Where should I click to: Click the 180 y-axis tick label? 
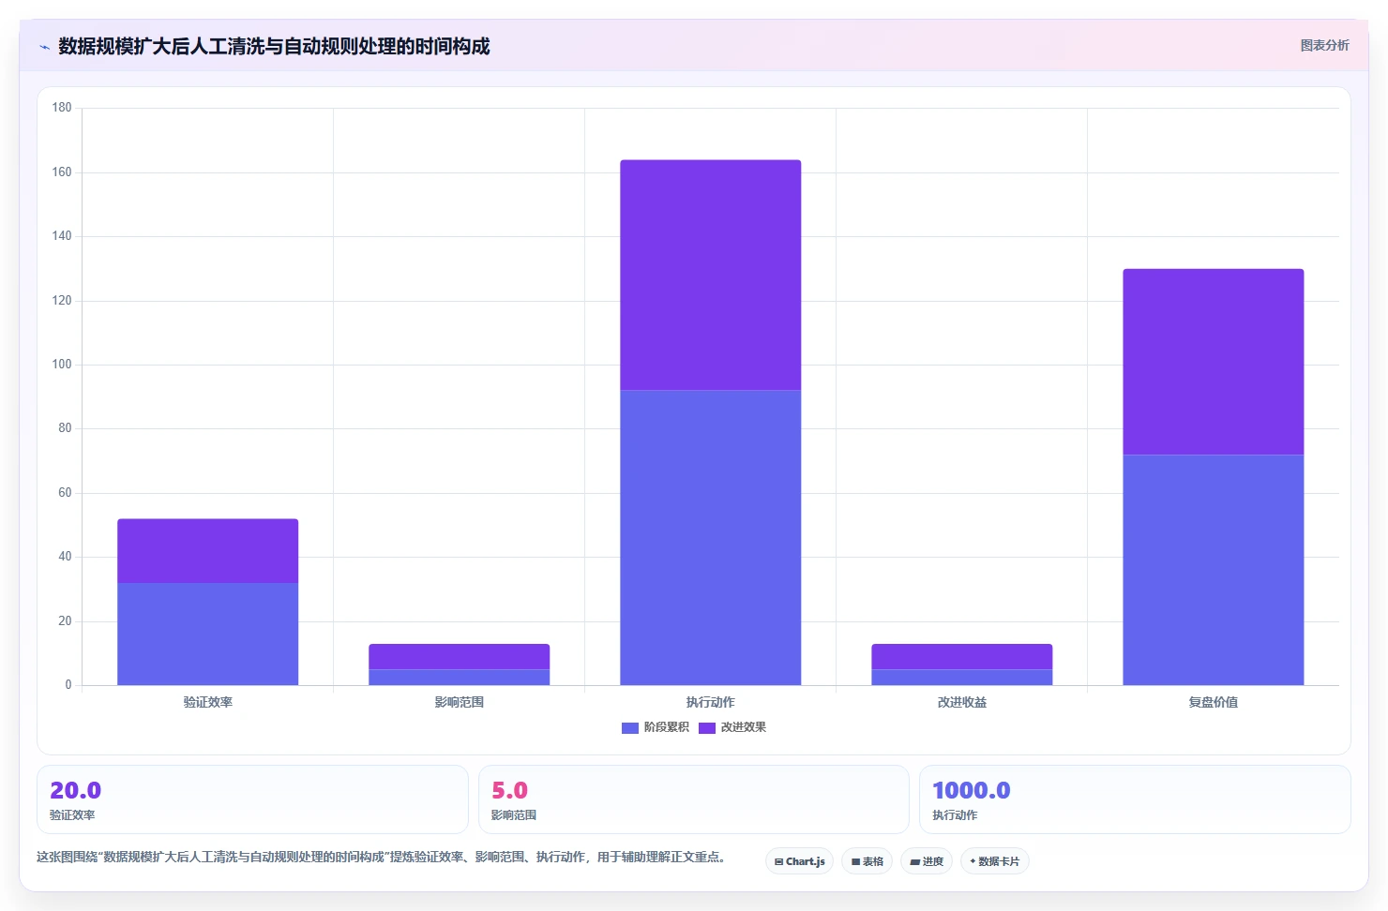click(62, 108)
